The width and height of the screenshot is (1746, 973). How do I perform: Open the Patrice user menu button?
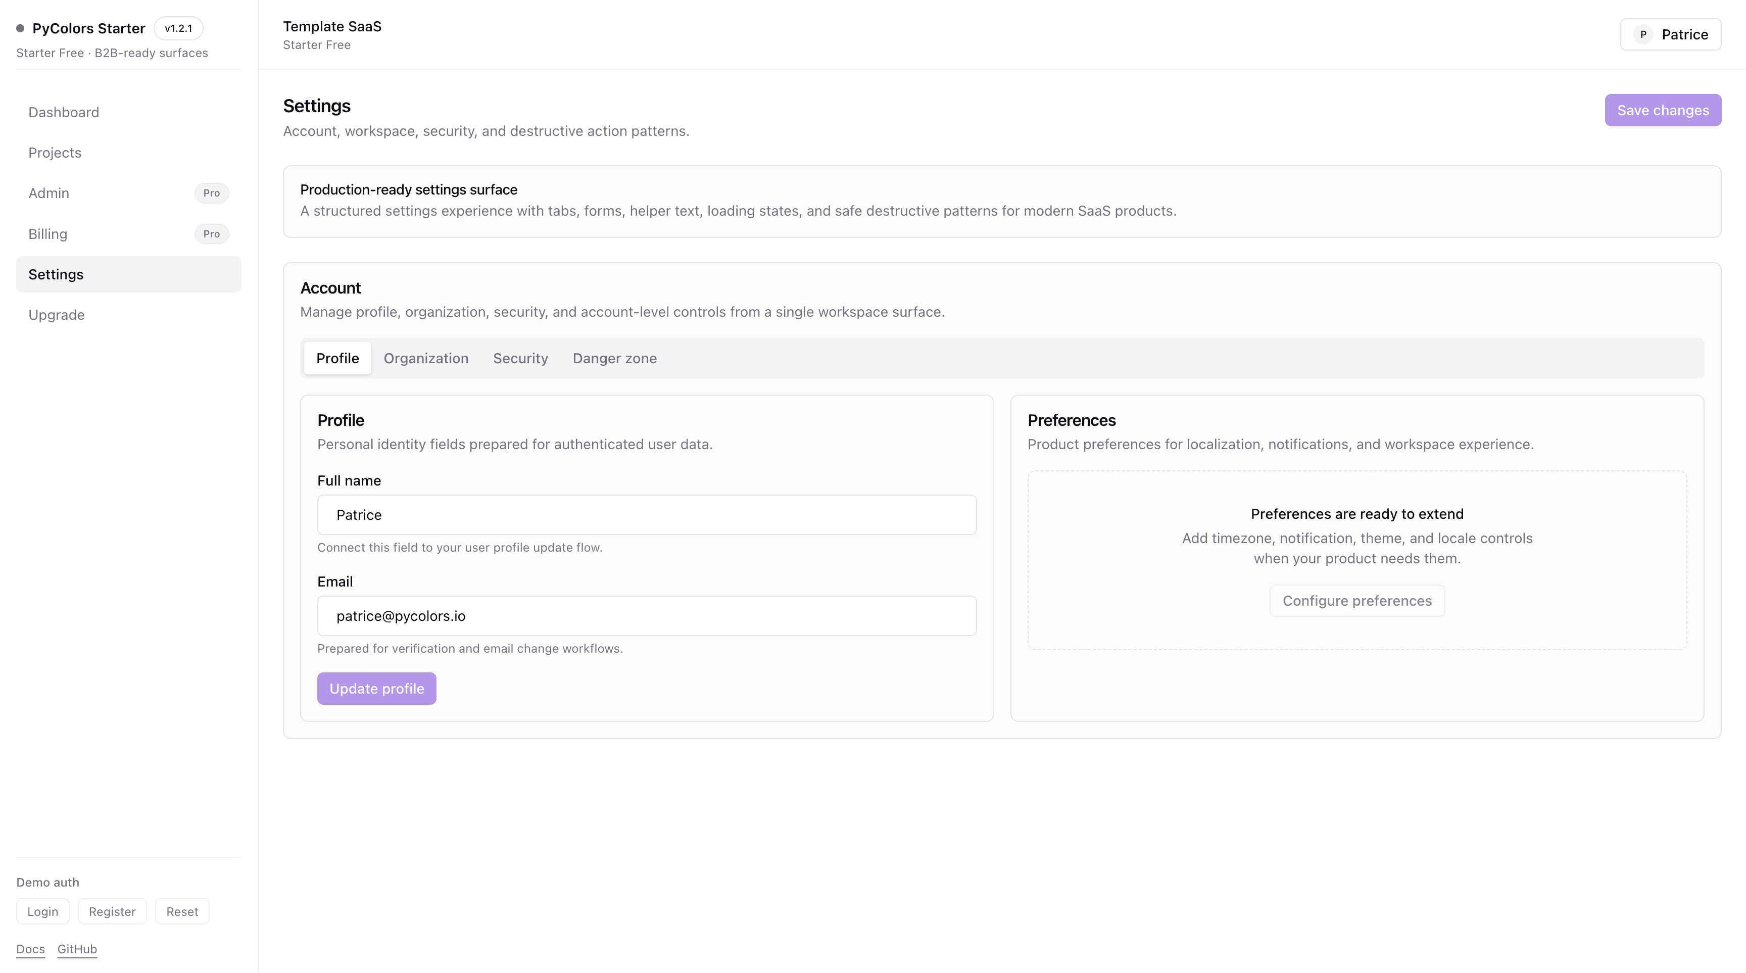tap(1671, 34)
